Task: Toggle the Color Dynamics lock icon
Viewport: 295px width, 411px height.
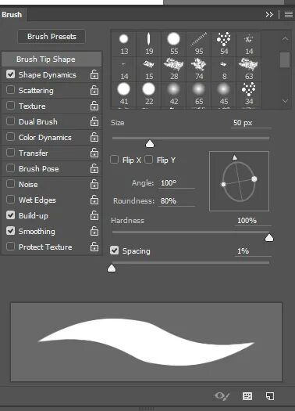Action: click(94, 137)
